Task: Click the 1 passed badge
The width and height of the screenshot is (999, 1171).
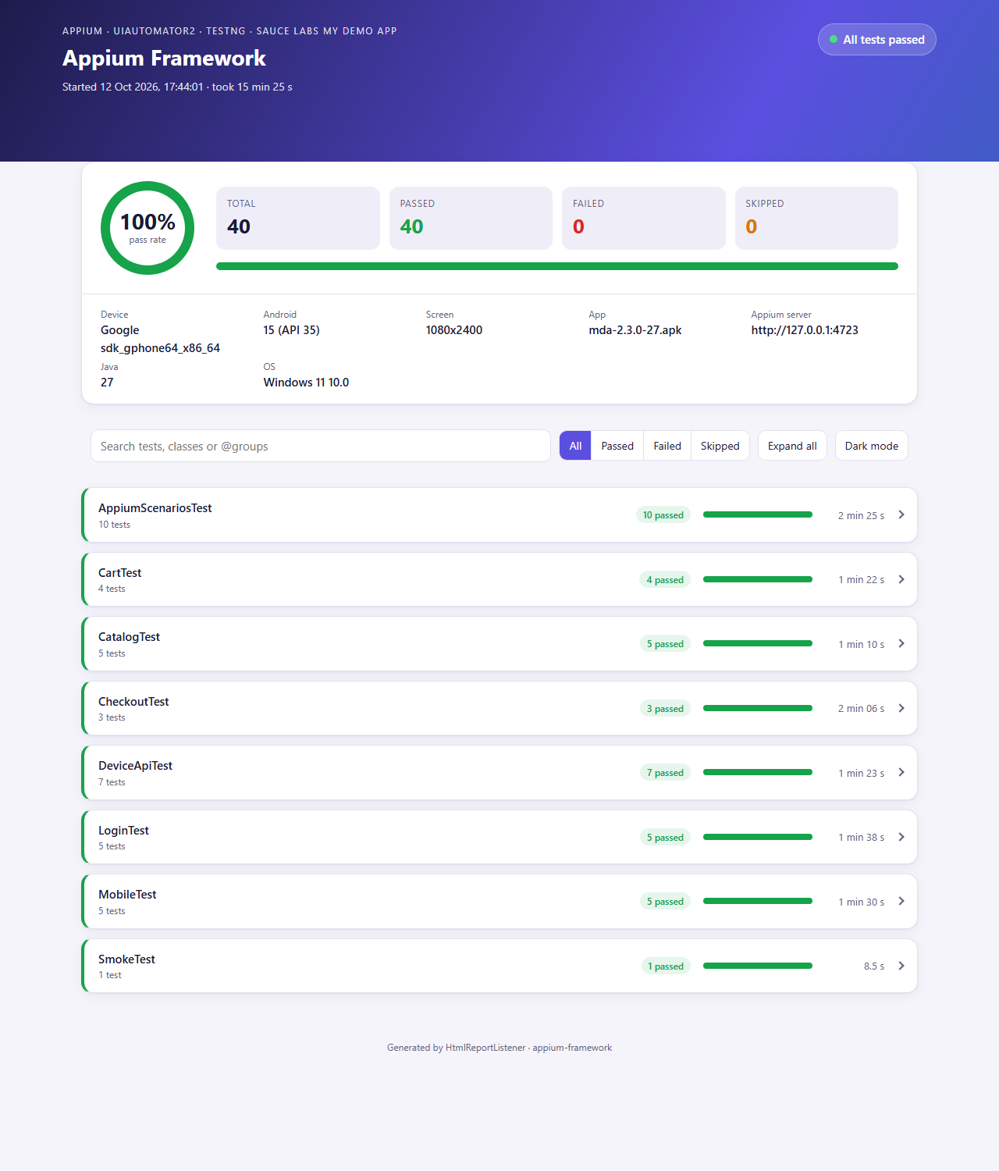Action: tap(666, 966)
